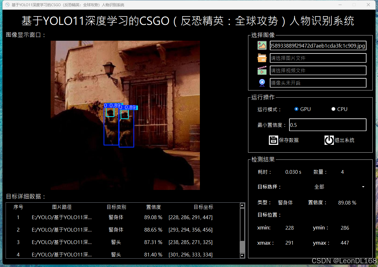Click 警头 category in row 3
The width and height of the screenshot is (378, 267).
pyautogui.click(x=116, y=242)
